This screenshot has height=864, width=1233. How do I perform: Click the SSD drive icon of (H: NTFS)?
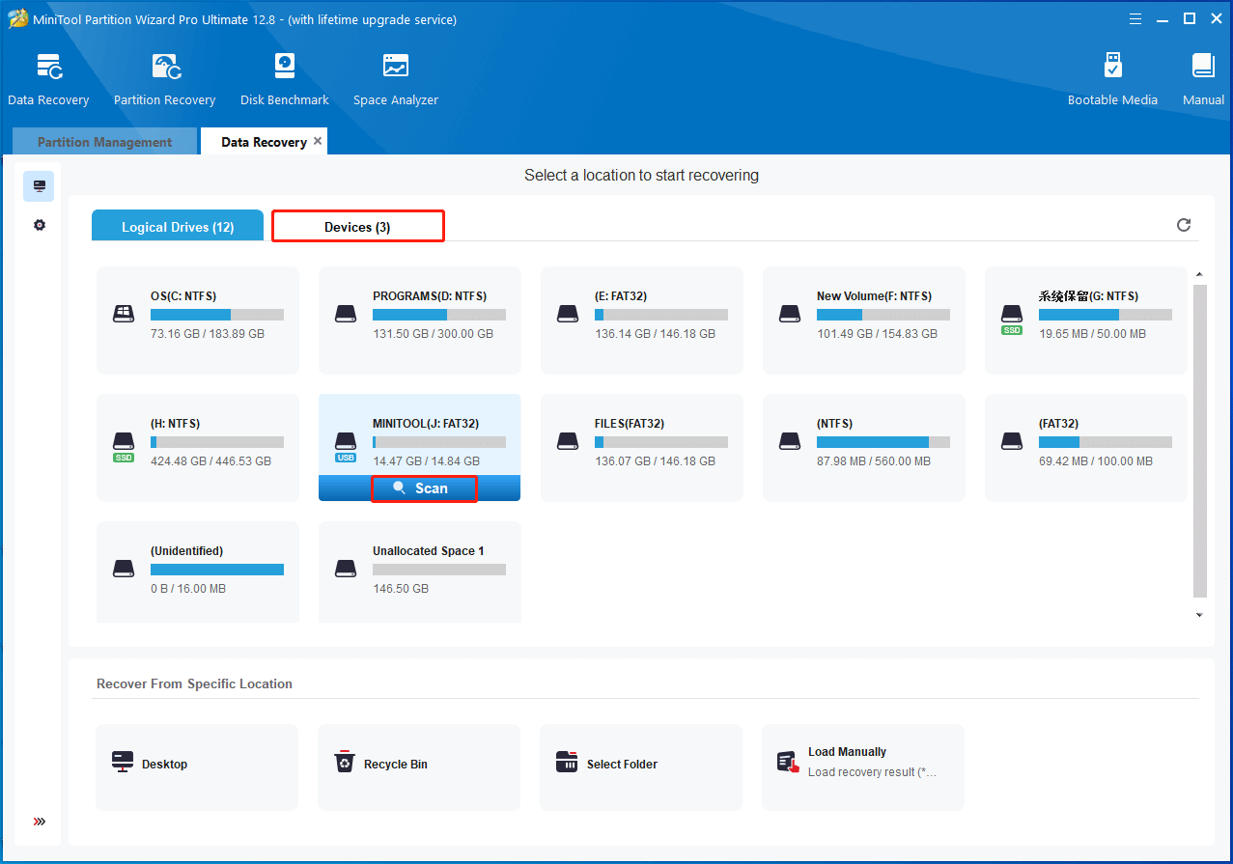click(x=123, y=446)
